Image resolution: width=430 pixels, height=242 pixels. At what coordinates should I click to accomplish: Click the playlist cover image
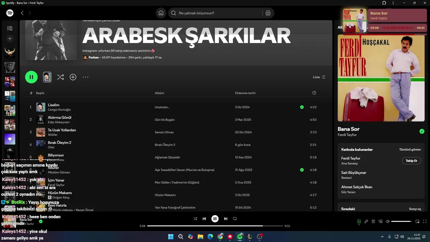click(51, 40)
